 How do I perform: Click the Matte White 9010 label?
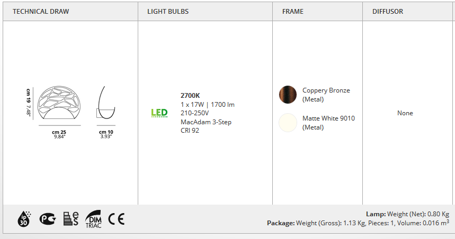pos(328,123)
